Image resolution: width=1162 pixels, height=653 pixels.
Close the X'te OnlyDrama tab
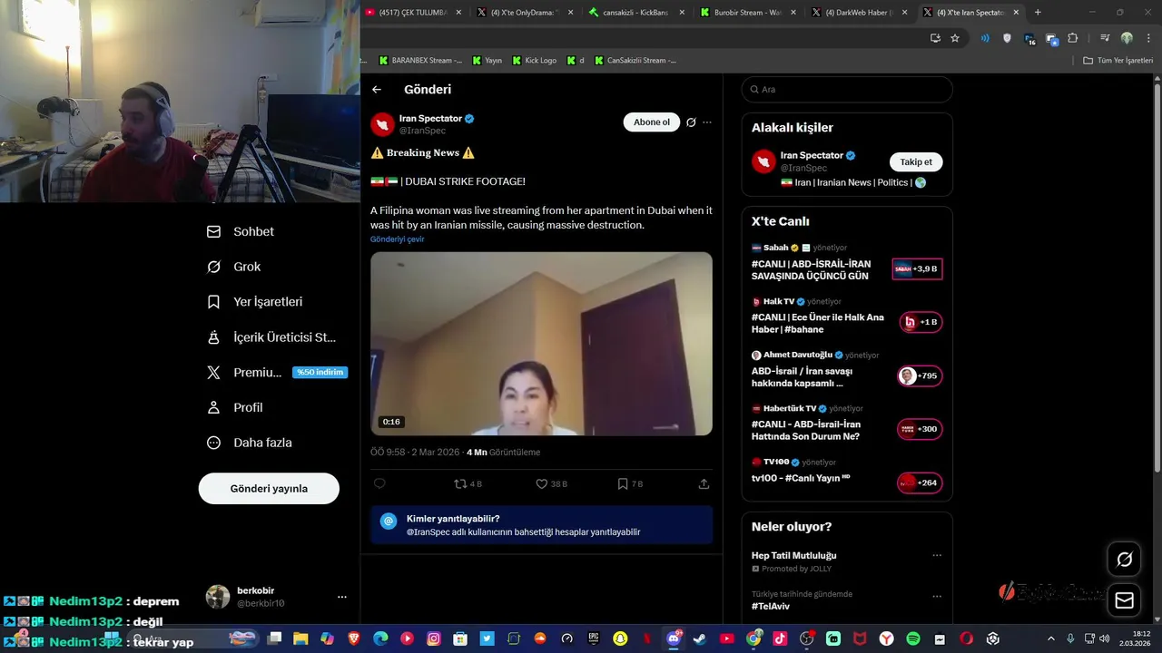click(x=571, y=13)
